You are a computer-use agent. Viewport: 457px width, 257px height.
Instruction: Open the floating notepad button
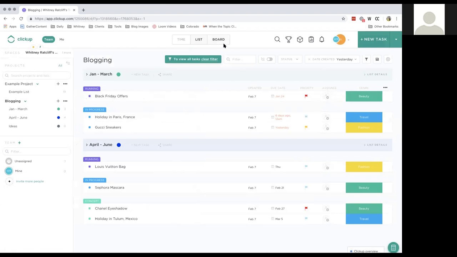(393, 247)
